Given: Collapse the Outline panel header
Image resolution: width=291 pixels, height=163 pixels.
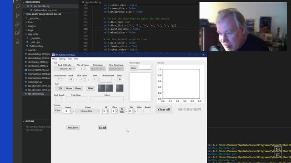Looking at the screenshot, I should 24,121.
